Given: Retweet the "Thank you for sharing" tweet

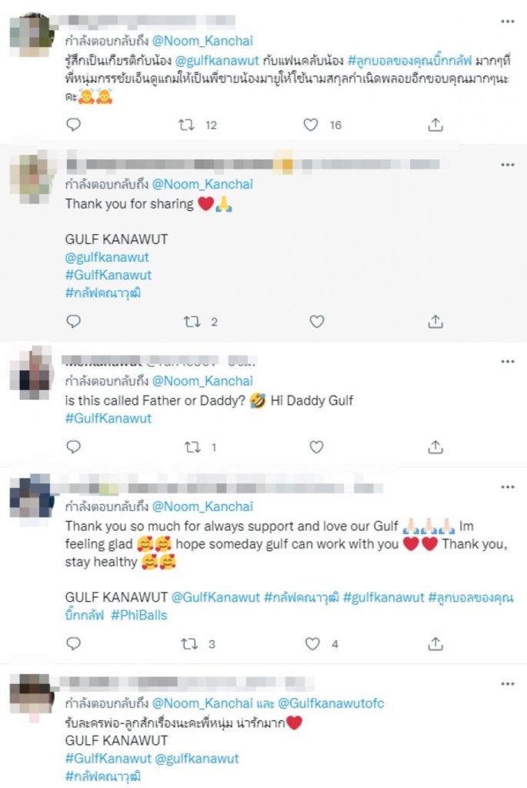Looking at the screenshot, I should pos(192,321).
